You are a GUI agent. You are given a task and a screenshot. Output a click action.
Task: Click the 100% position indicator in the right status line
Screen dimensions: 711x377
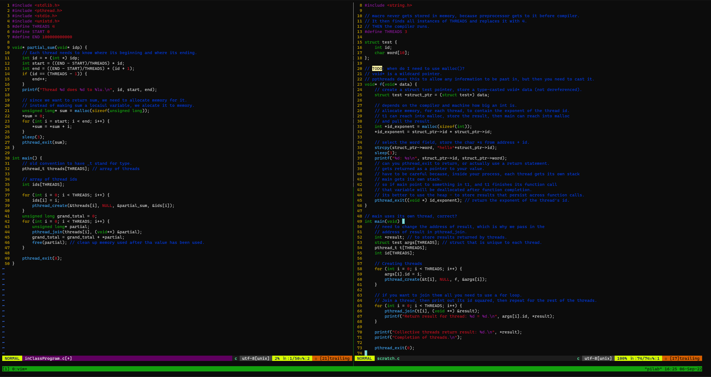(x=622, y=358)
